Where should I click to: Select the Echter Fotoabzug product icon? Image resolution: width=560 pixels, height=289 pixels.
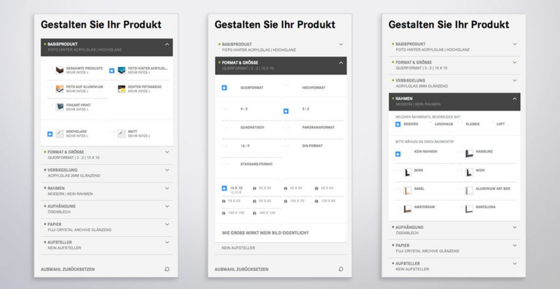click(122, 89)
